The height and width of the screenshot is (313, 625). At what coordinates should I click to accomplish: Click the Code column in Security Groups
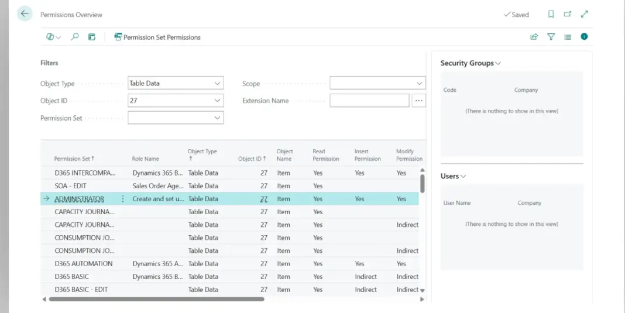(x=449, y=90)
